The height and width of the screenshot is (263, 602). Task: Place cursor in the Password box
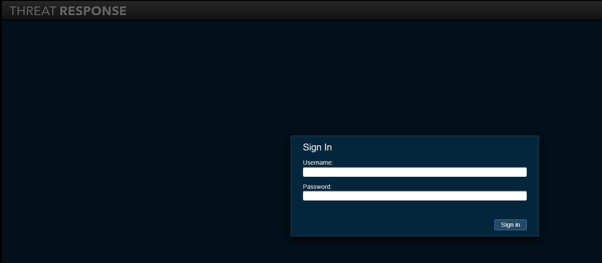point(415,196)
